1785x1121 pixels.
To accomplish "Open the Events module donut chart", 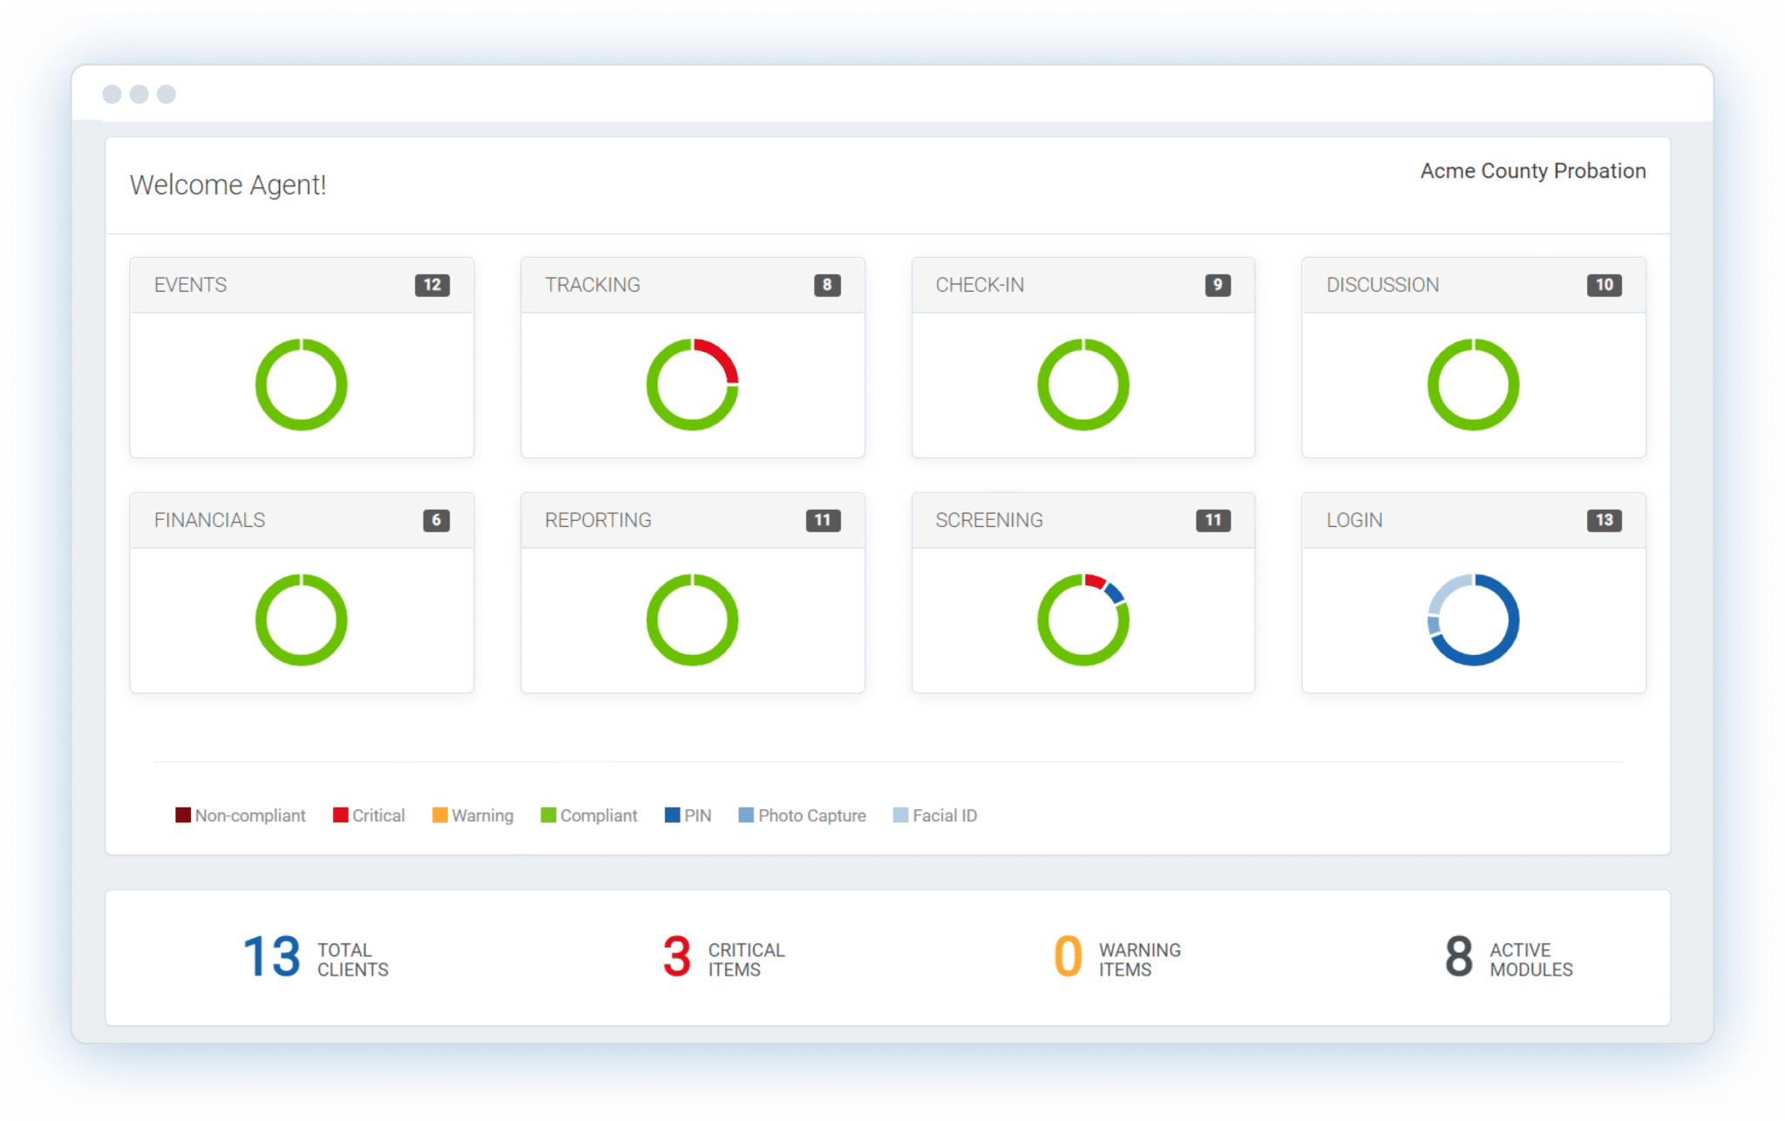I will tap(301, 384).
